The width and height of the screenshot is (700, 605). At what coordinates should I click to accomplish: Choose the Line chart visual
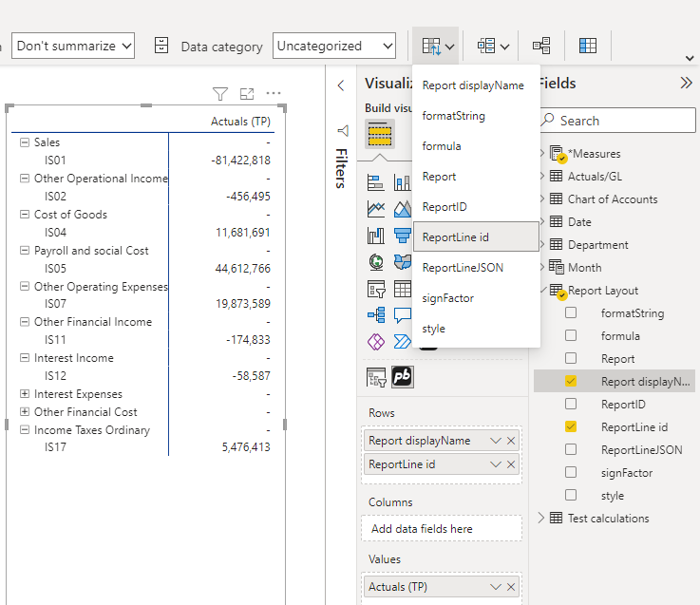tap(376, 209)
